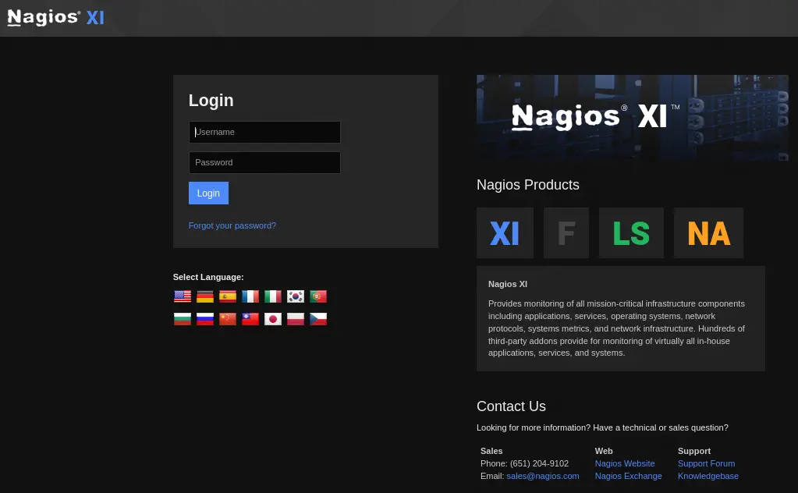Screen dimensions: 798x493
Task: Click the United States flag language
Action: click(x=183, y=296)
